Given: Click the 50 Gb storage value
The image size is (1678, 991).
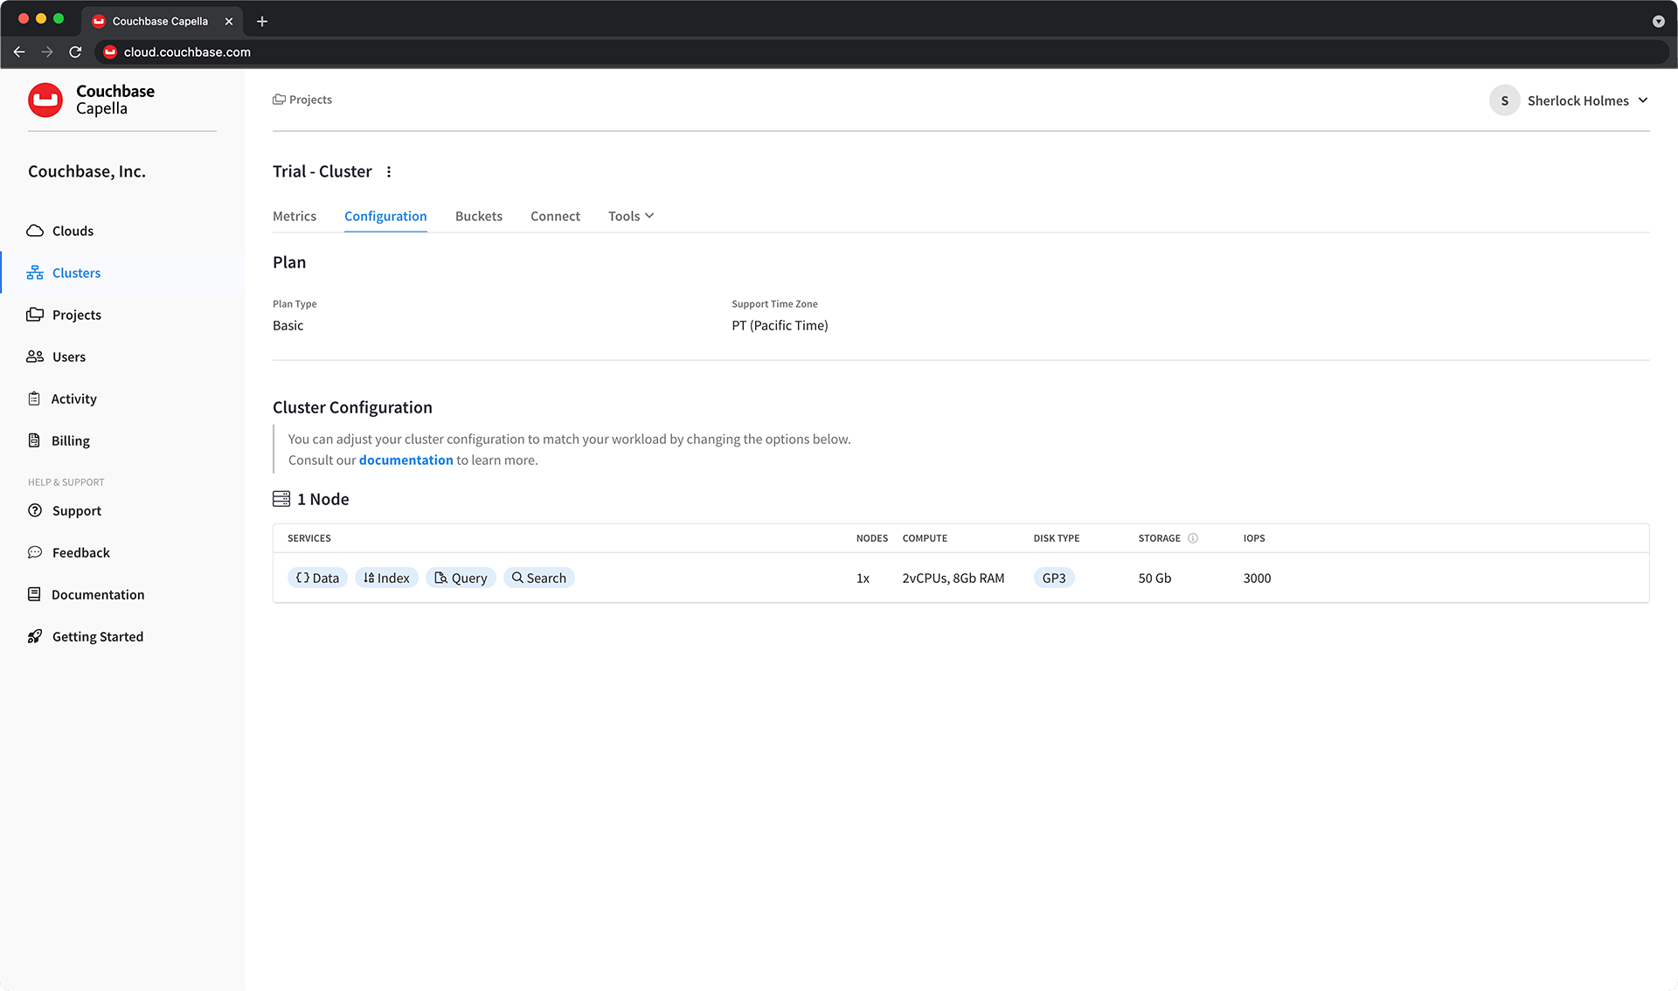Looking at the screenshot, I should [1154, 578].
